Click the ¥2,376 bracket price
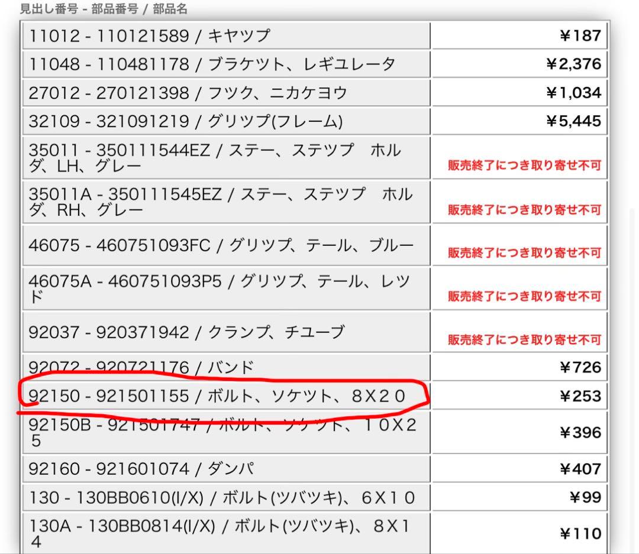This screenshot has height=554, width=639. click(572, 64)
